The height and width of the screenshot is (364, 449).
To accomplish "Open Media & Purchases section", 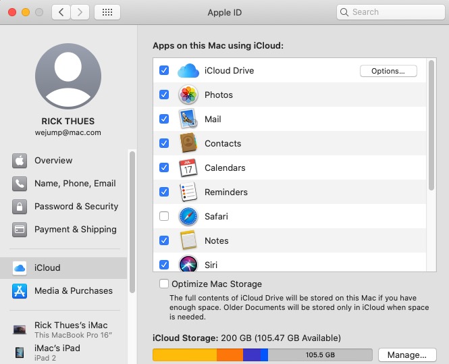I will (x=63, y=291).
